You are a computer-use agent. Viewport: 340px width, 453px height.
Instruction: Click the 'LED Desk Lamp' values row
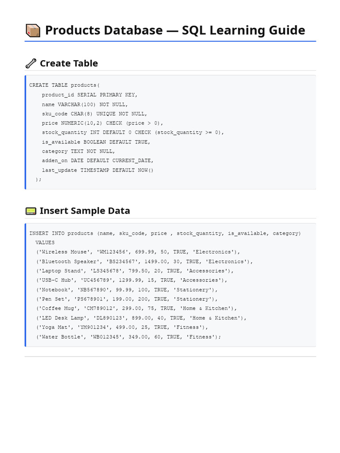pyautogui.click(x=141, y=318)
